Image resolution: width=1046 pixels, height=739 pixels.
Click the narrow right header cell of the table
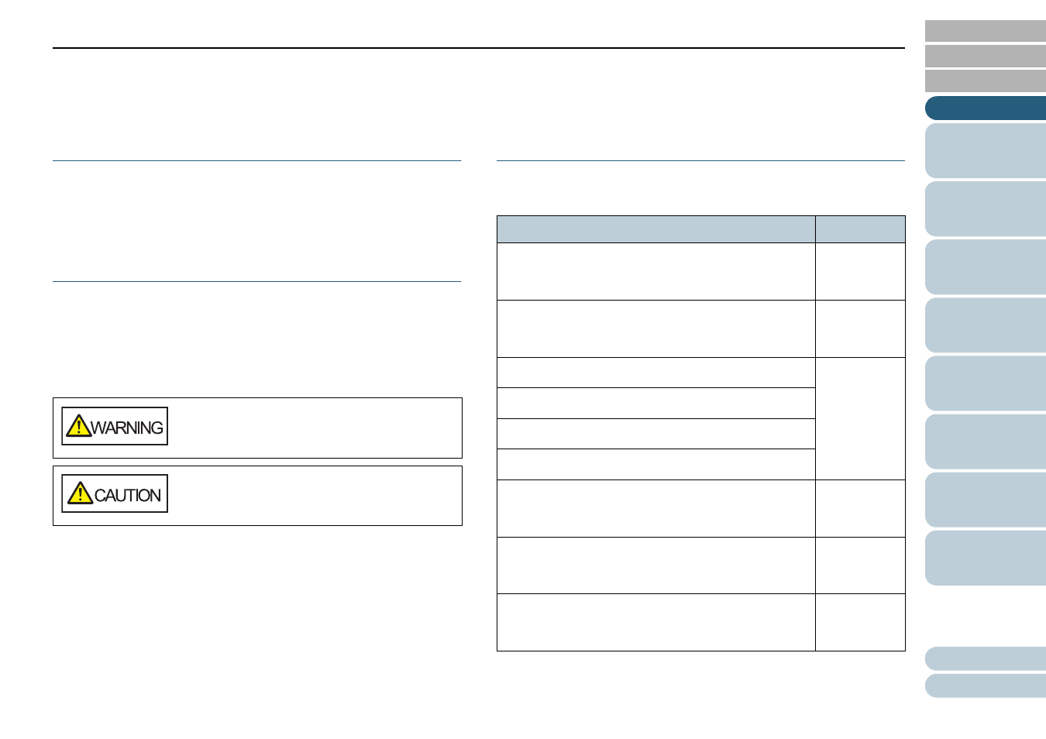click(x=860, y=229)
